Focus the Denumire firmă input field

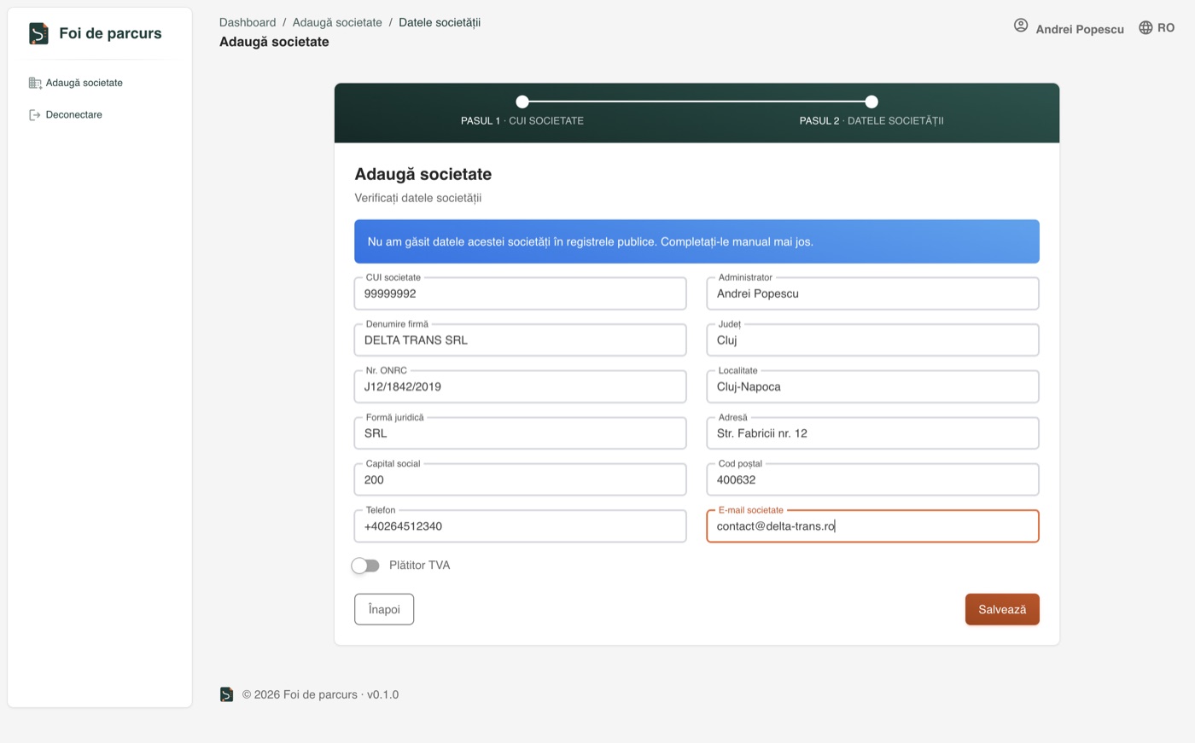[x=520, y=340]
